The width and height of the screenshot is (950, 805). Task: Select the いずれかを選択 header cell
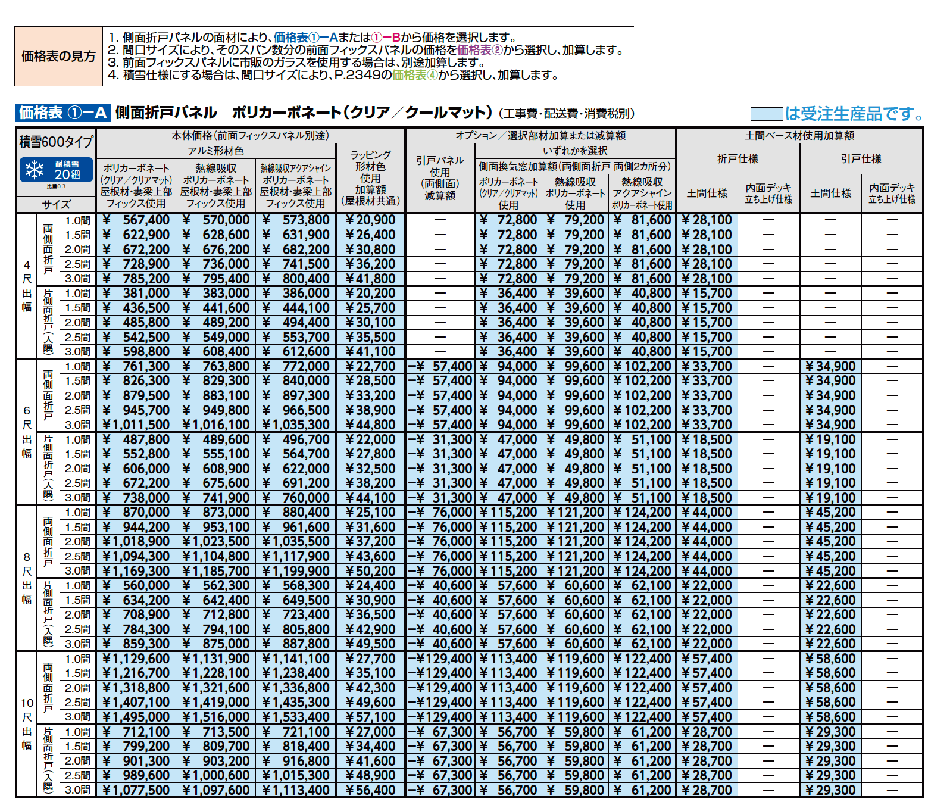coord(575,151)
